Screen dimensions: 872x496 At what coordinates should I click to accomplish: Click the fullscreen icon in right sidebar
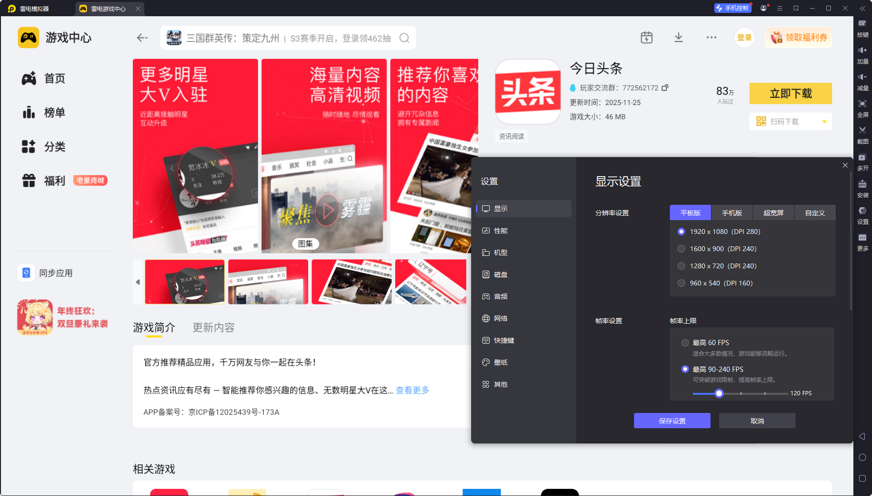862,104
